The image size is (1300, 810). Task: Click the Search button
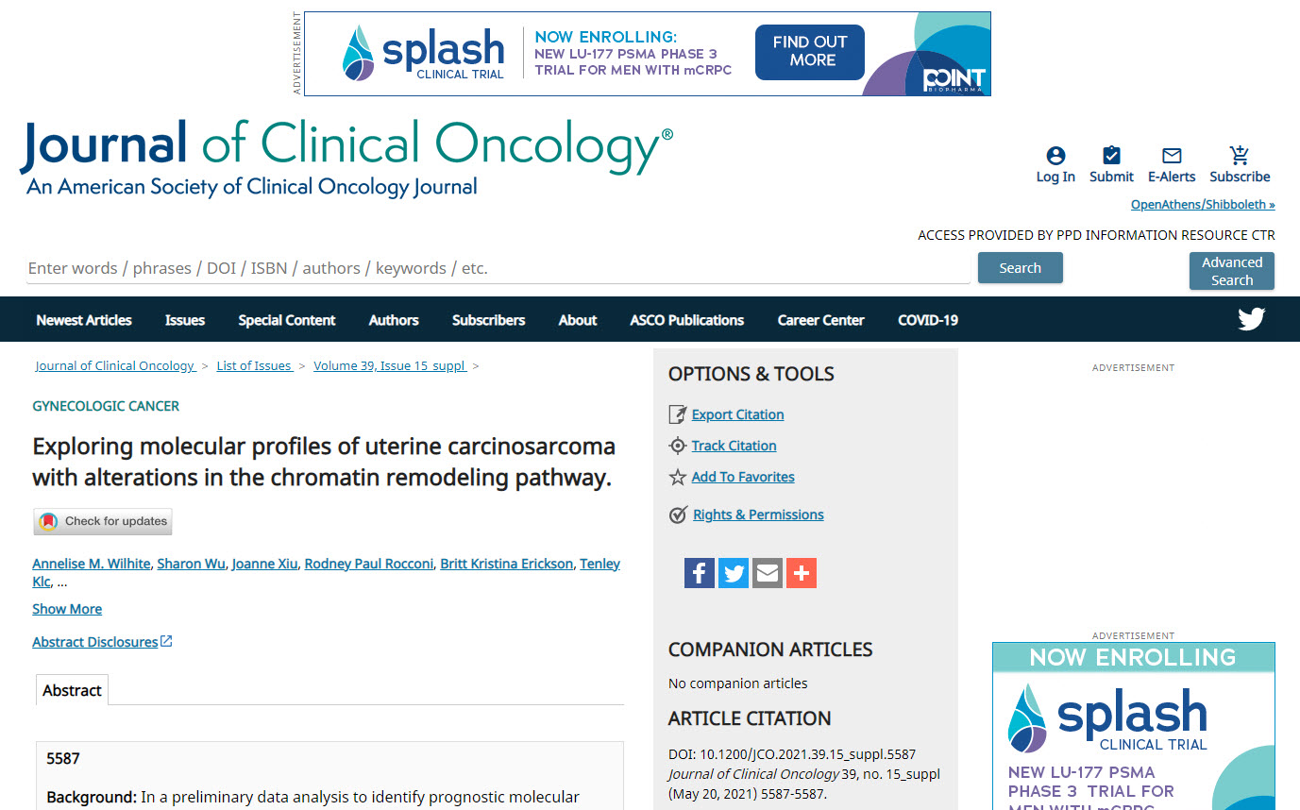(1020, 268)
